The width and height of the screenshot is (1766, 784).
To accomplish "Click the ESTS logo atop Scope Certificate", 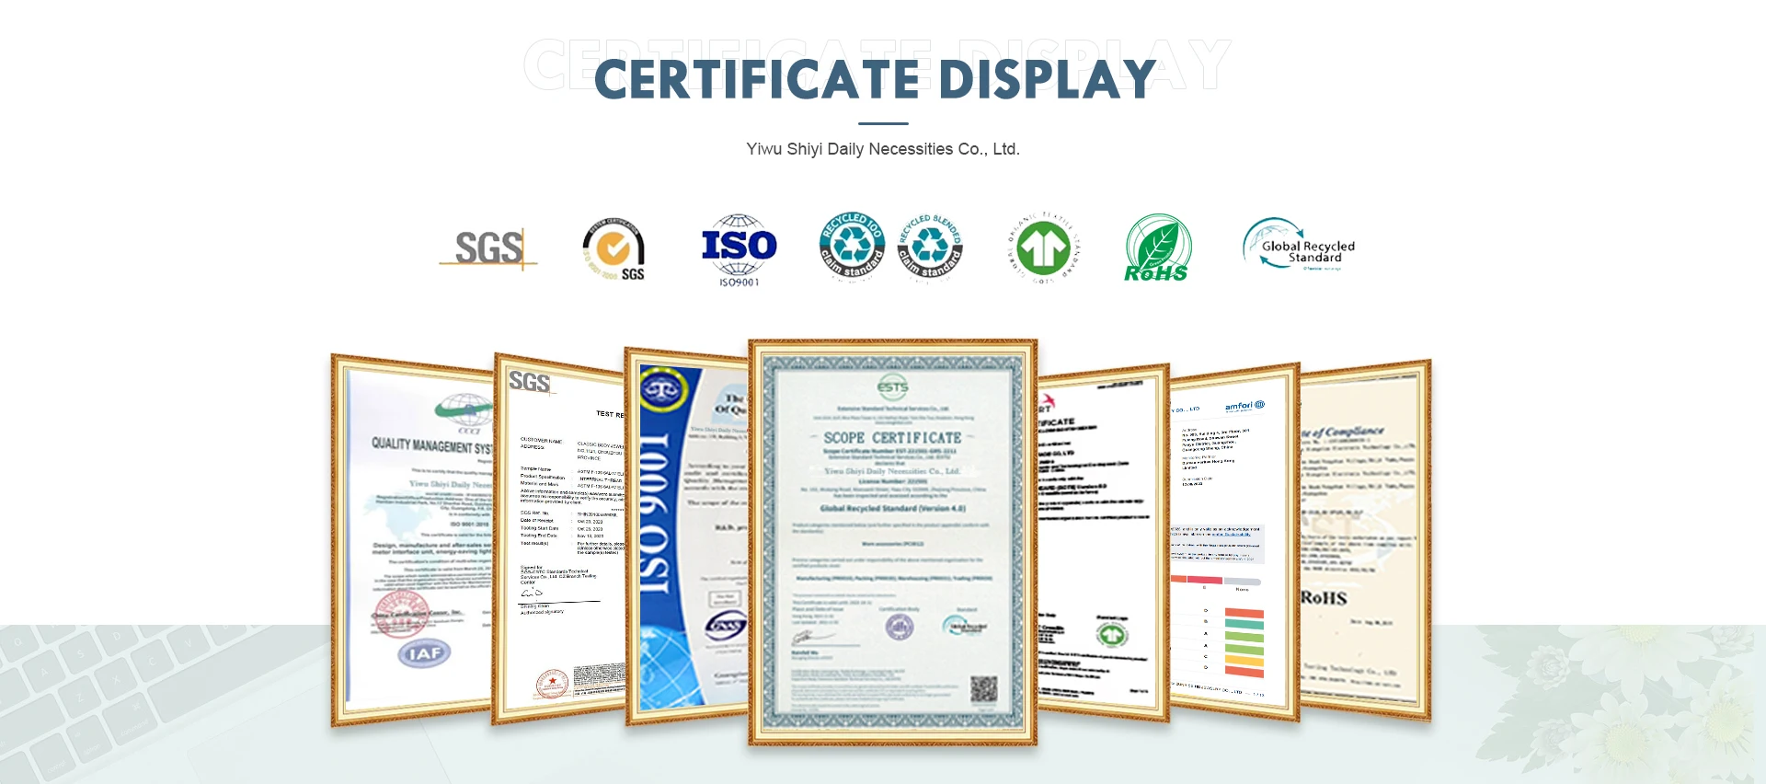I will 892,386.
